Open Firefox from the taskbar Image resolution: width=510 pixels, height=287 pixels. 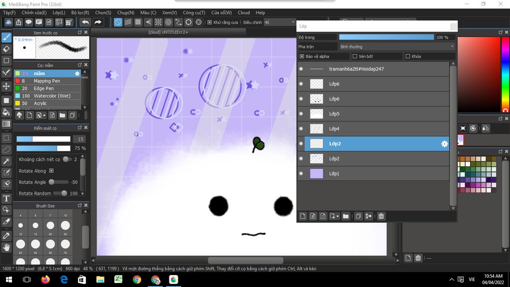coord(45,280)
